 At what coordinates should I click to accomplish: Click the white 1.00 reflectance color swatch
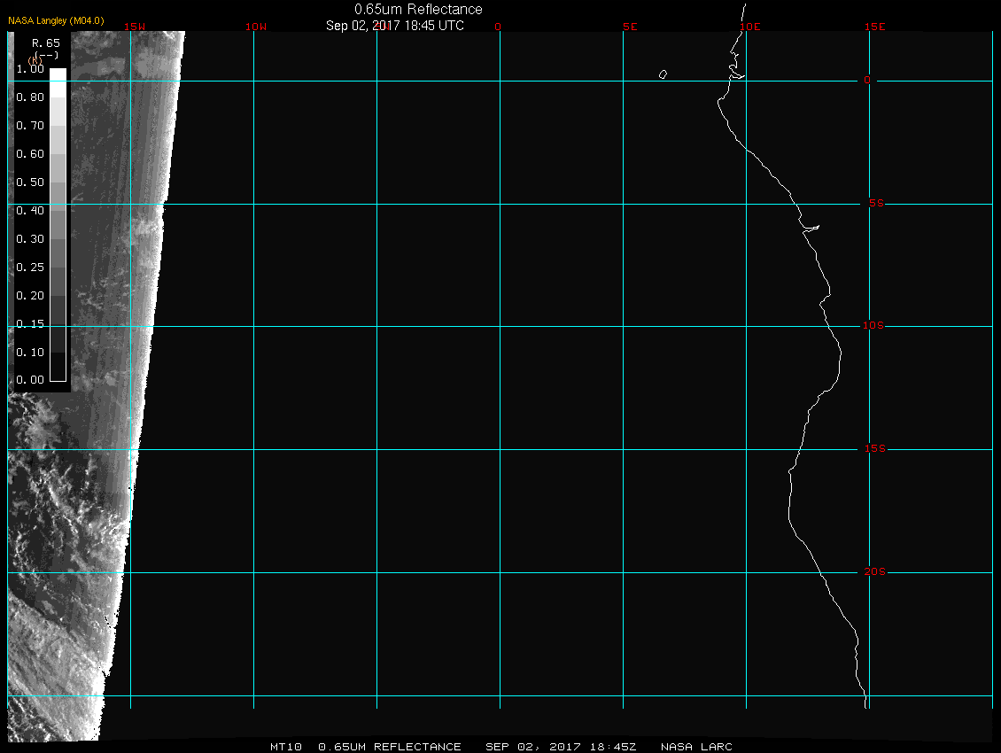coord(58,75)
